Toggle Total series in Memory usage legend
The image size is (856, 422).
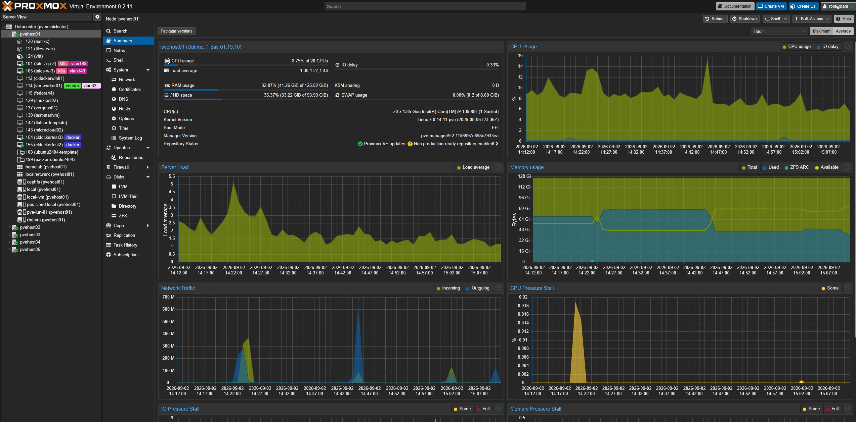click(750, 167)
